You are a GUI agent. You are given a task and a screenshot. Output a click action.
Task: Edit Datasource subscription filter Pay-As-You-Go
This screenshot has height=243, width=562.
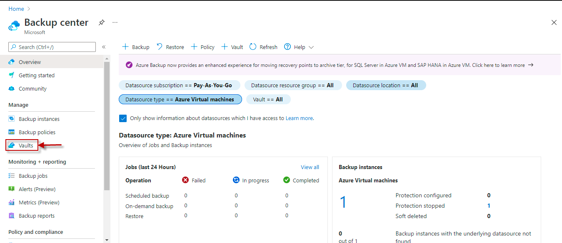[180, 85]
